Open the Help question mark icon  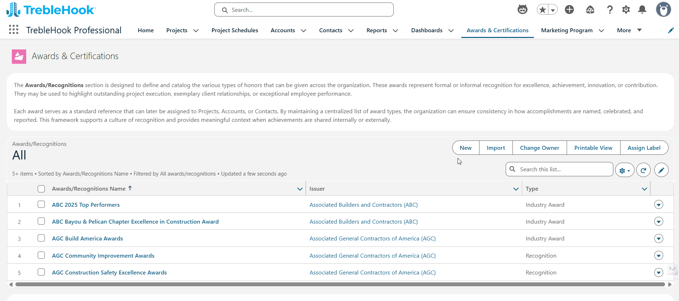[x=610, y=10]
